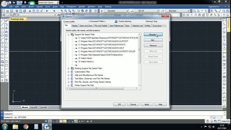The image size is (231, 130).
Task: Click the Pan hand icon
Action: (62, 11)
